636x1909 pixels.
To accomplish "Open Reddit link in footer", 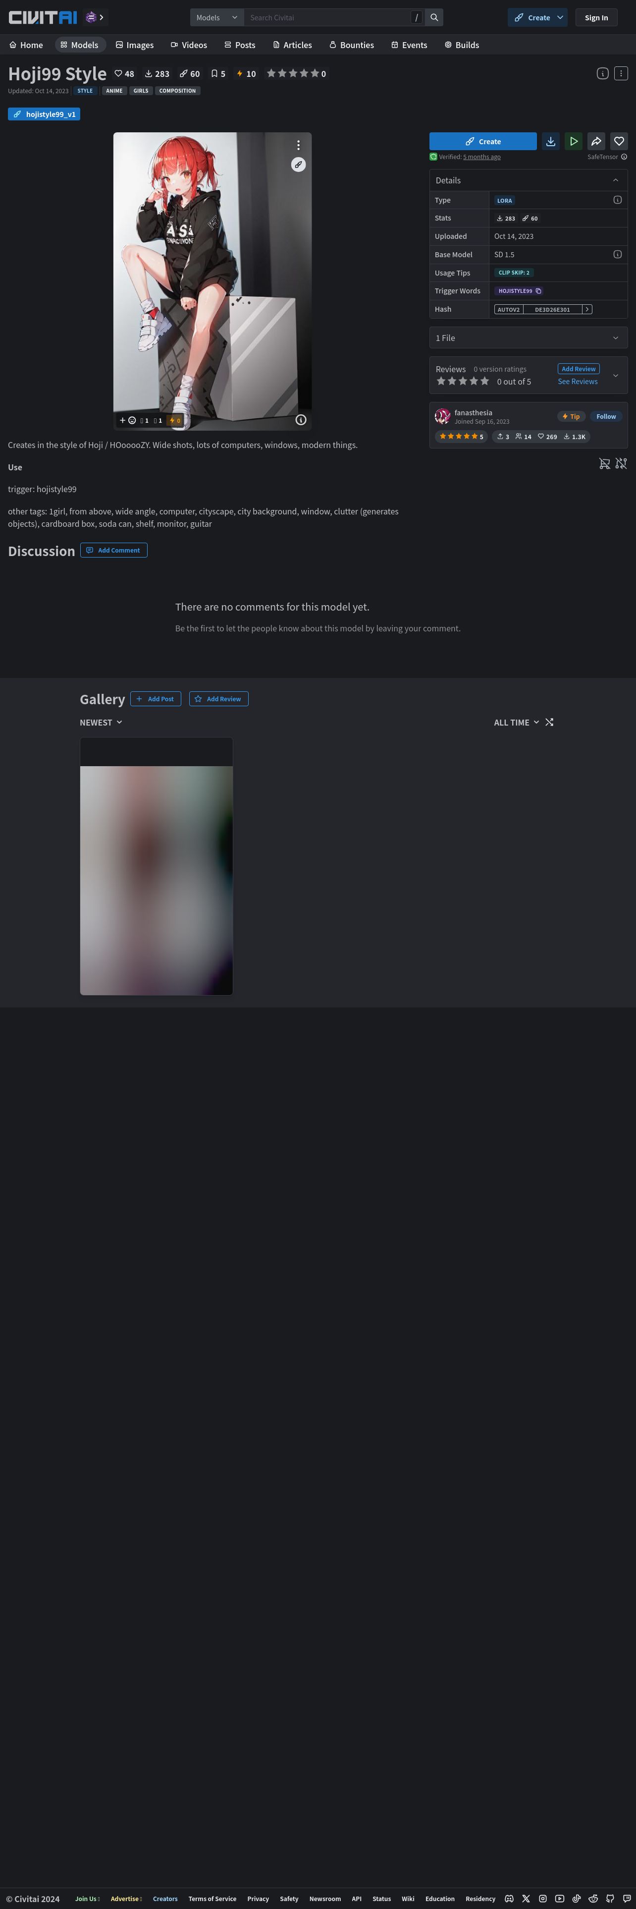I will pyautogui.click(x=593, y=1899).
